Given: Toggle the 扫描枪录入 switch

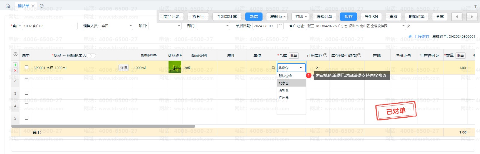Looking at the screenshot, I should click(91, 56).
